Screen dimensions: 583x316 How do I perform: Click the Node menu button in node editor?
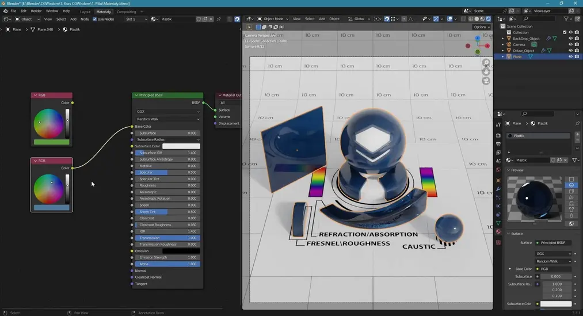coord(85,19)
